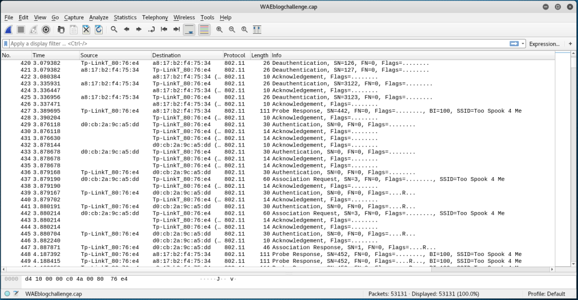Open the display filter history dropdown
The image size is (578, 300).
point(523,43)
